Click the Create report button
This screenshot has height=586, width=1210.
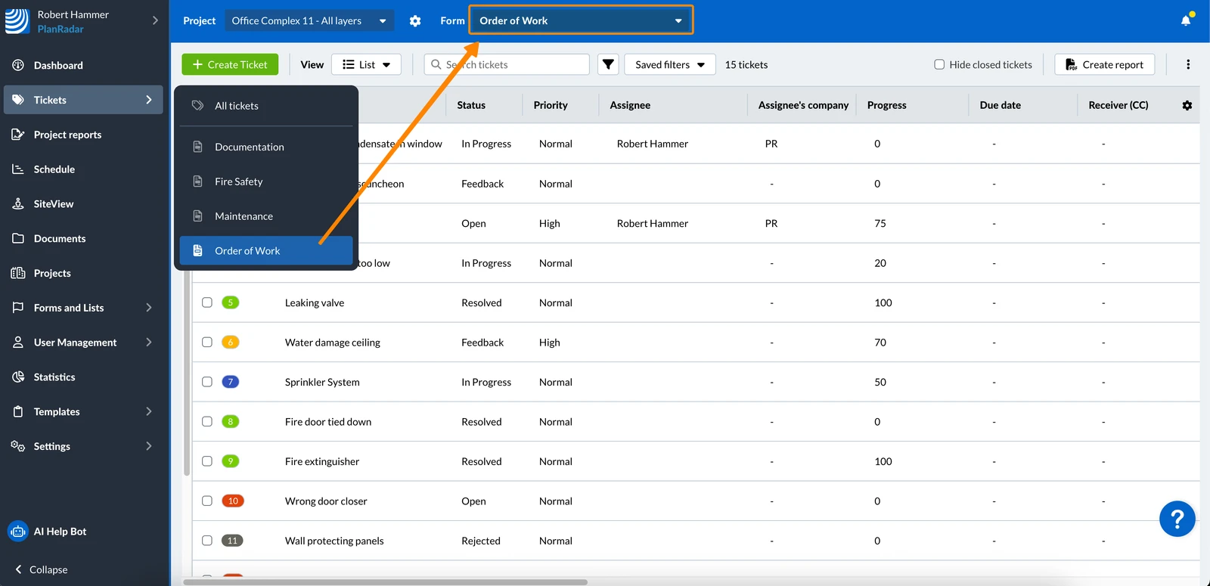tap(1104, 64)
